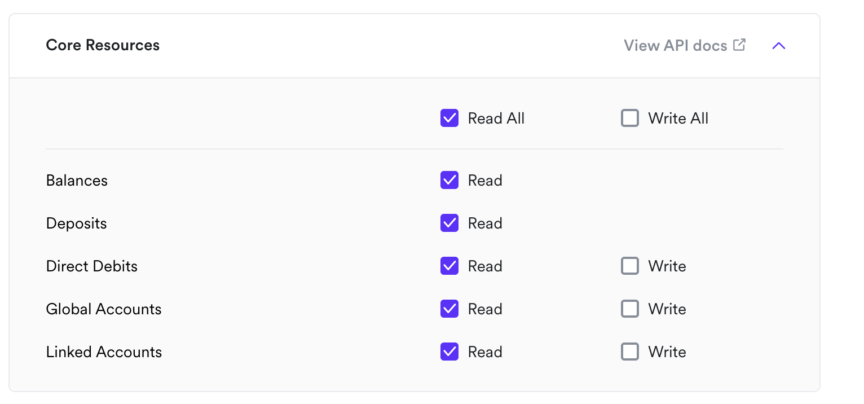Uncheck Read permission for Balances
864x404 pixels.
(449, 181)
